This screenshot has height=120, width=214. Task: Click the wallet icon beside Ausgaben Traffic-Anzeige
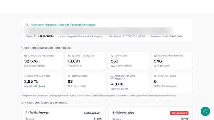(112, 77)
